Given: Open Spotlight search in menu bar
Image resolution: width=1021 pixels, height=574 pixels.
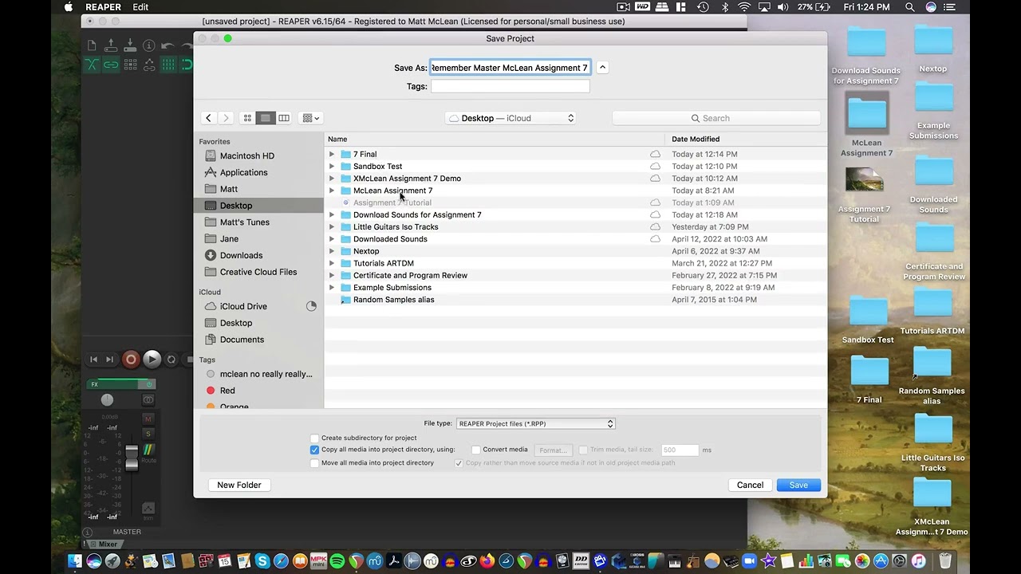Looking at the screenshot, I should [x=910, y=7].
